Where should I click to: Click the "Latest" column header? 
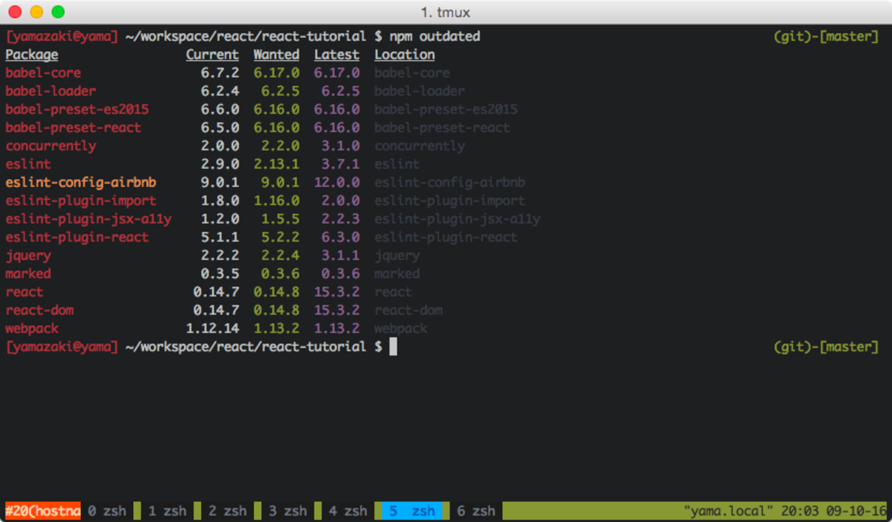tap(336, 54)
